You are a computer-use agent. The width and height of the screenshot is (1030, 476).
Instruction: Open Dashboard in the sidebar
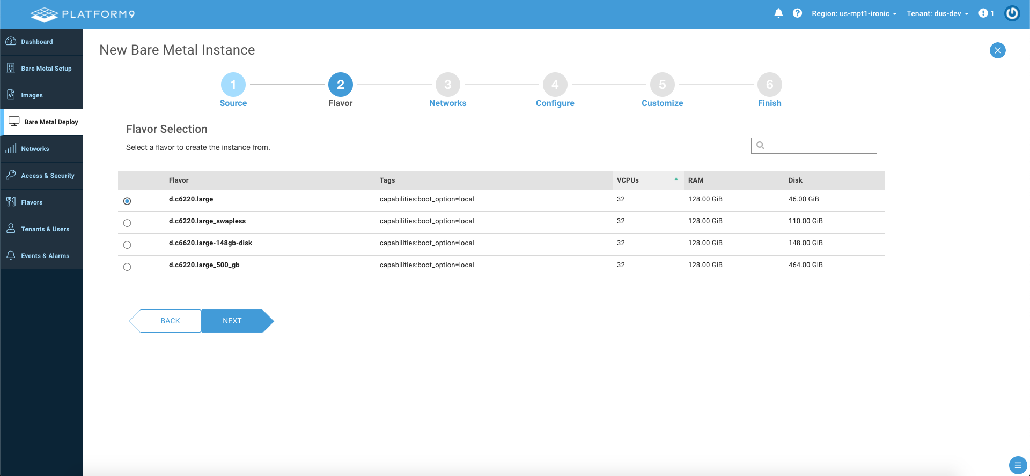point(42,42)
